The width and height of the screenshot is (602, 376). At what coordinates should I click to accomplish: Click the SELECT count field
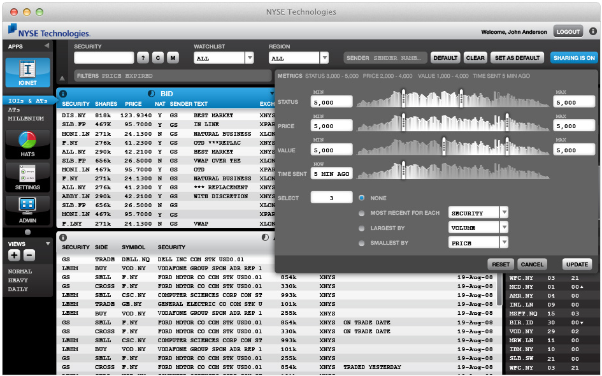[331, 198]
